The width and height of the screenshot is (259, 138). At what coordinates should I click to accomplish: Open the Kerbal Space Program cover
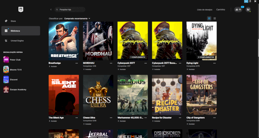pos(98,134)
